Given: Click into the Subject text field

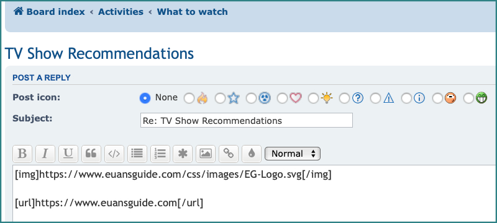Looking at the screenshot, I should 246,120.
